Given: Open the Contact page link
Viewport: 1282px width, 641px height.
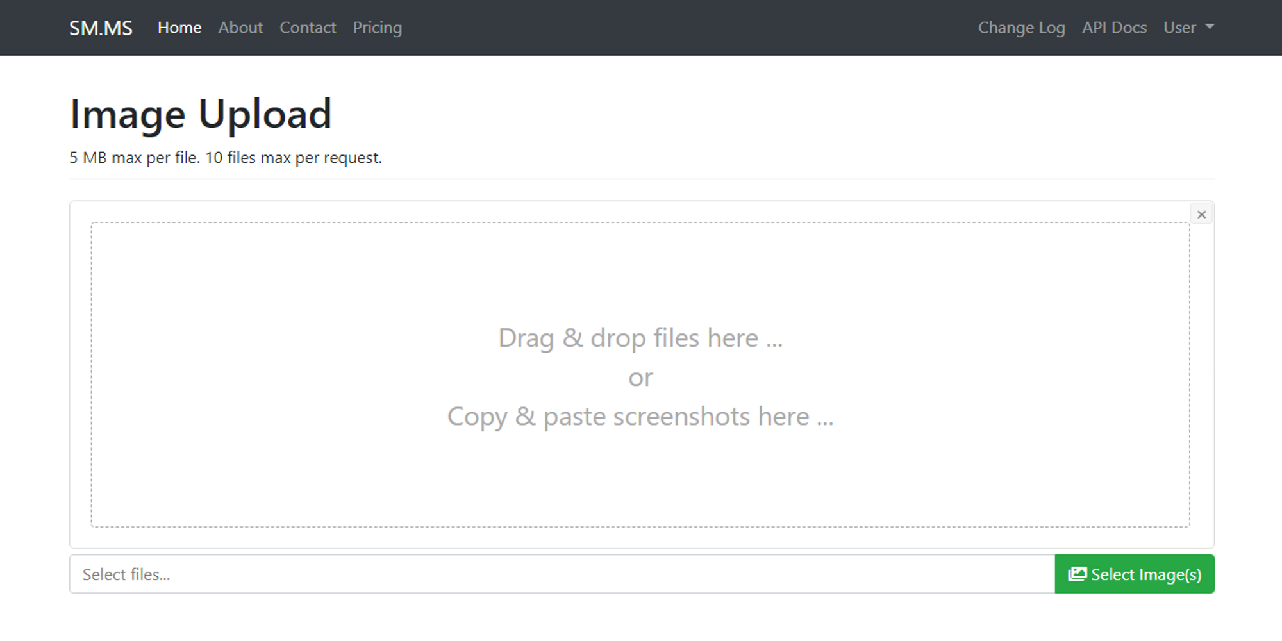Looking at the screenshot, I should [x=308, y=28].
